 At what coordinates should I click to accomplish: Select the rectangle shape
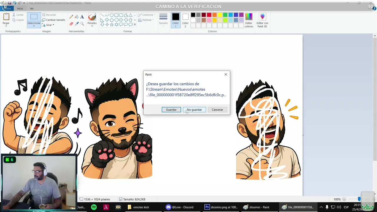click(x=116, y=15)
